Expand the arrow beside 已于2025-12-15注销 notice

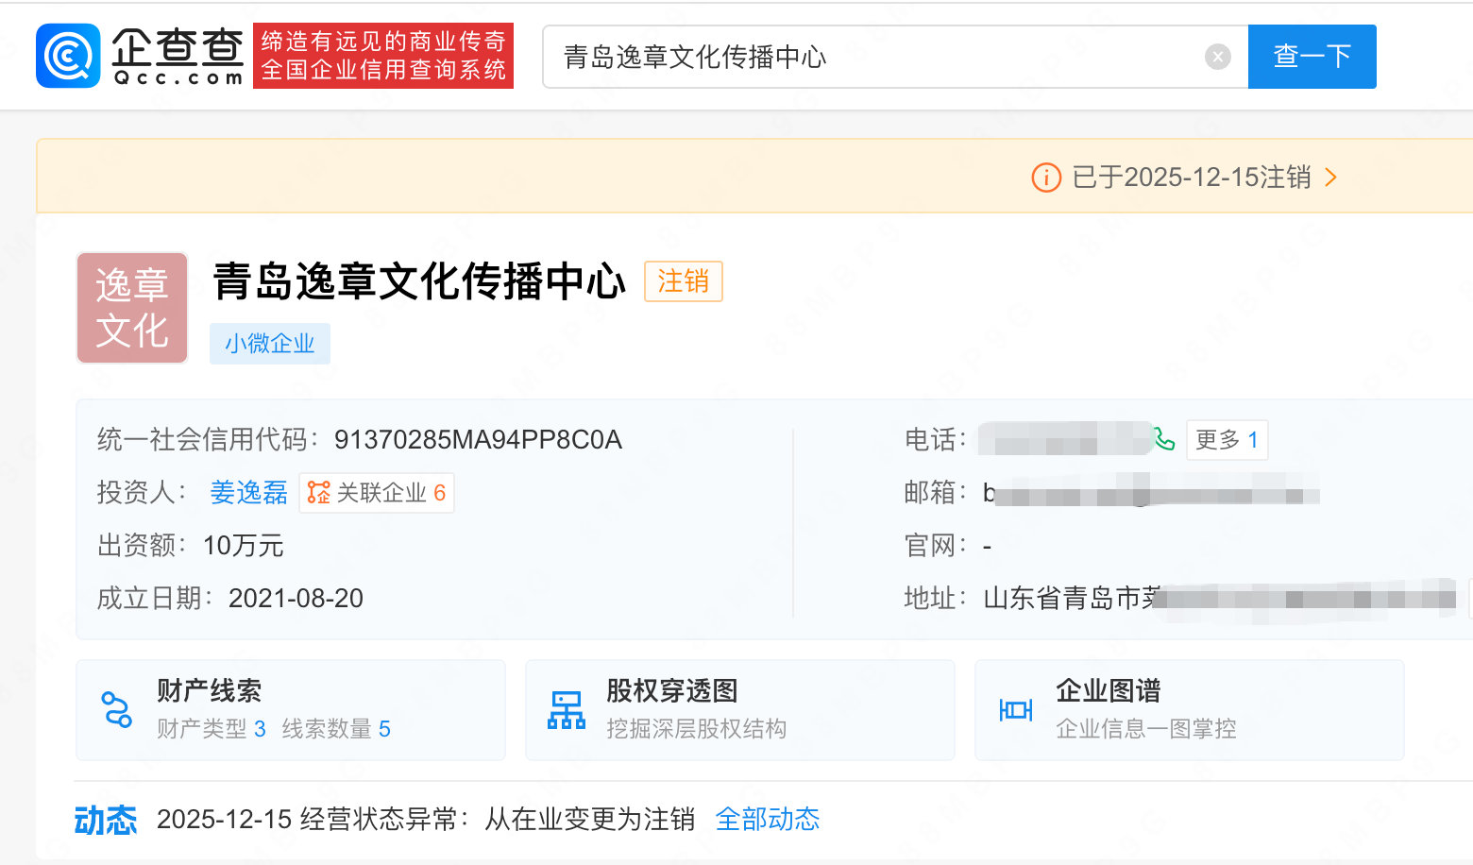[x=1331, y=177]
